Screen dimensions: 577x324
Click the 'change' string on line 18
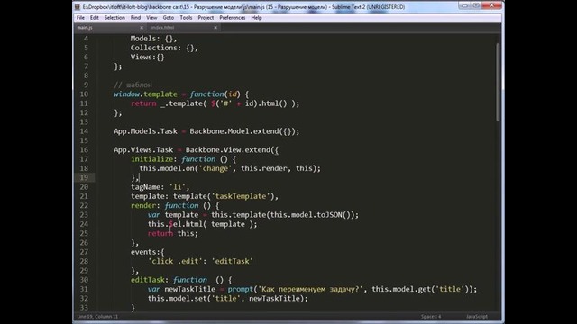point(215,168)
